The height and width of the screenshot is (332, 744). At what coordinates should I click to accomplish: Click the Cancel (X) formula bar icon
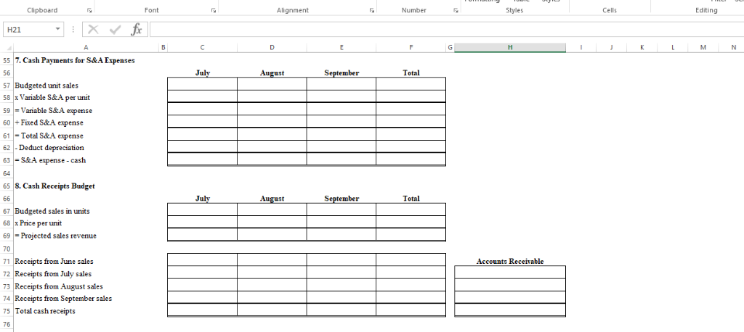[94, 30]
